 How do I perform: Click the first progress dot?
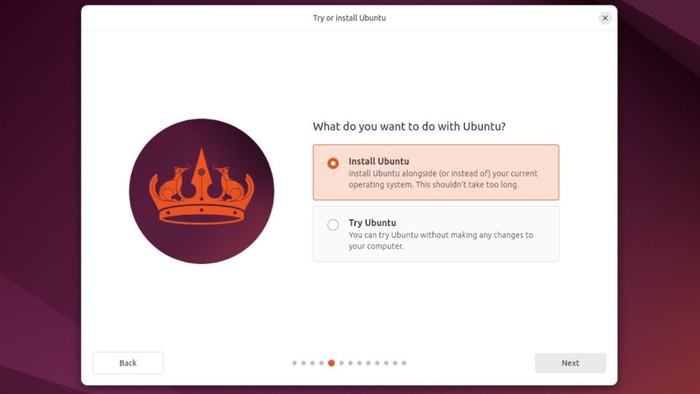[295, 363]
